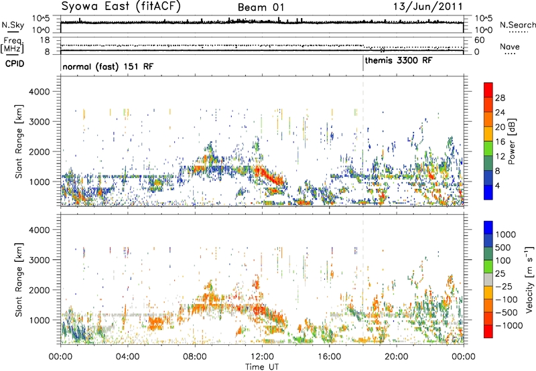Viewport: 536px width, 371px height.
Task: Click the '24' Power colorbar value
Action: (500, 113)
